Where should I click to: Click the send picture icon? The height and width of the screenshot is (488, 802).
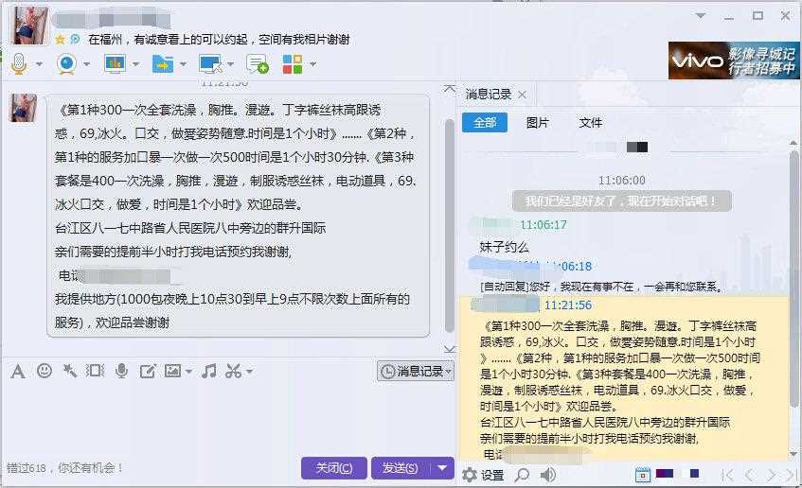point(173,371)
